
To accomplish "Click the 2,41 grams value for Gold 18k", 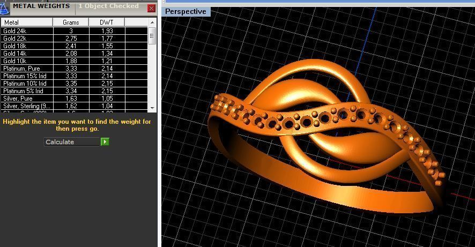I will (x=71, y=46).
